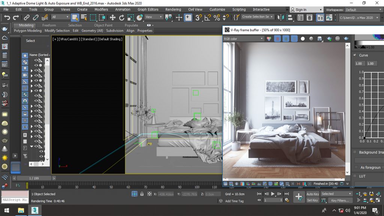The image size is (384, 216).
Task: Open Windows Start menu
Action: [x=7, y=210]
